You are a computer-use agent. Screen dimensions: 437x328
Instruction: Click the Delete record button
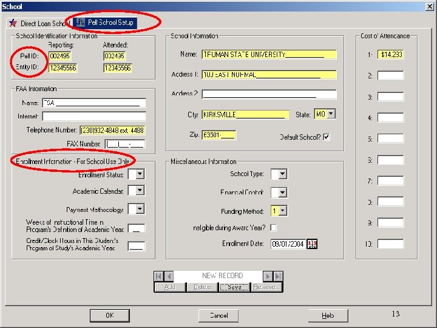coord(202,287)
